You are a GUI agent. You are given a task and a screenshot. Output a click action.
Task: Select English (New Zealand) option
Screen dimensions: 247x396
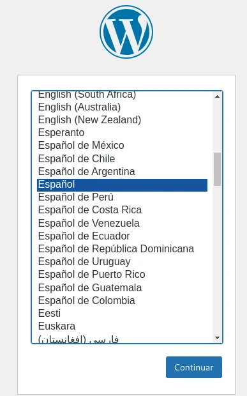[x=123, y=120]
